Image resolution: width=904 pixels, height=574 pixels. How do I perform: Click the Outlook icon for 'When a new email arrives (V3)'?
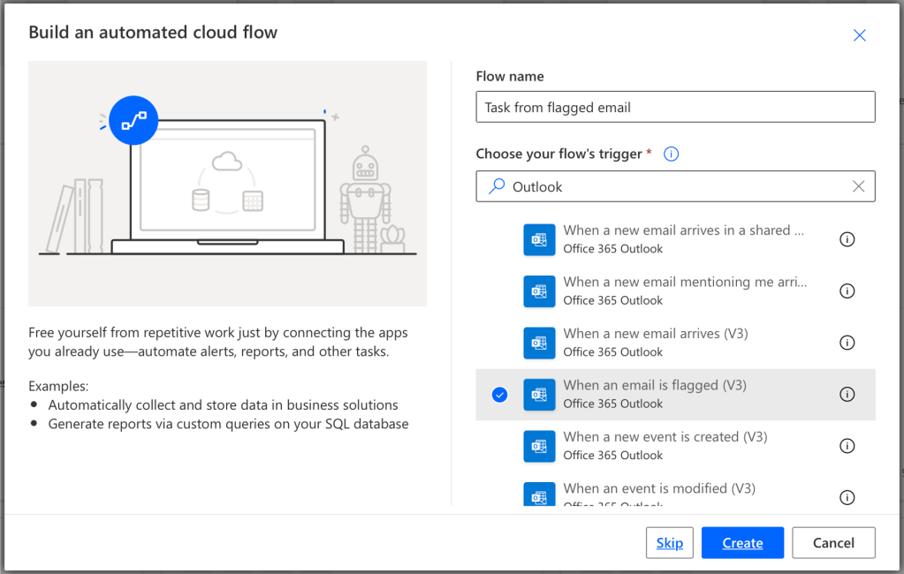[x=539, y=343]
